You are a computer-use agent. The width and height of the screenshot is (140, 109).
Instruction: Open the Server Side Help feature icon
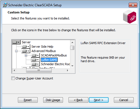[26, 47]
